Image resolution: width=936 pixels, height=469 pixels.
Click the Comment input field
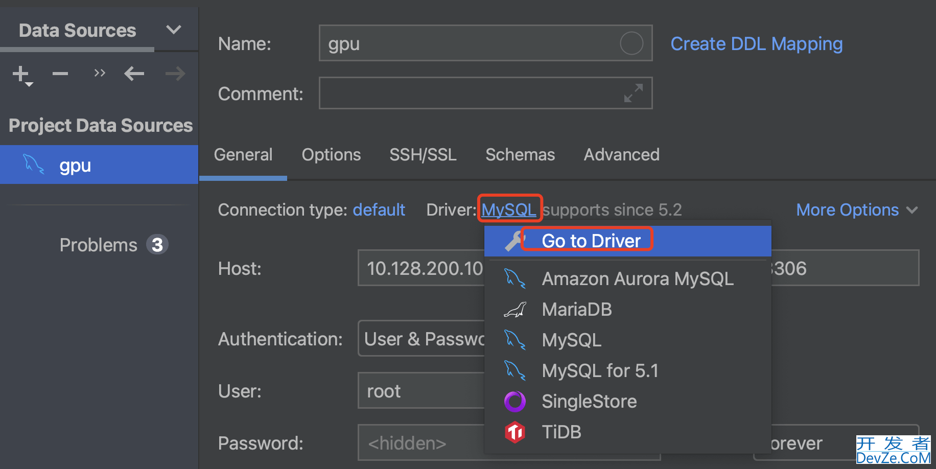pos(485,93)
